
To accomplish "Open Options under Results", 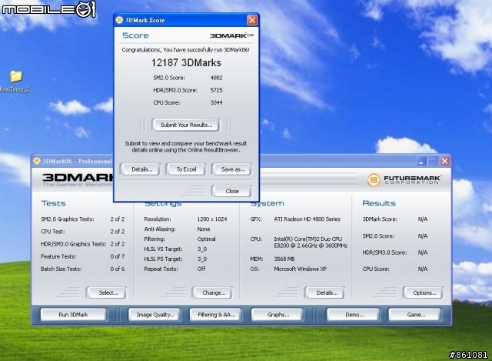I will click(x=424, y=292).
